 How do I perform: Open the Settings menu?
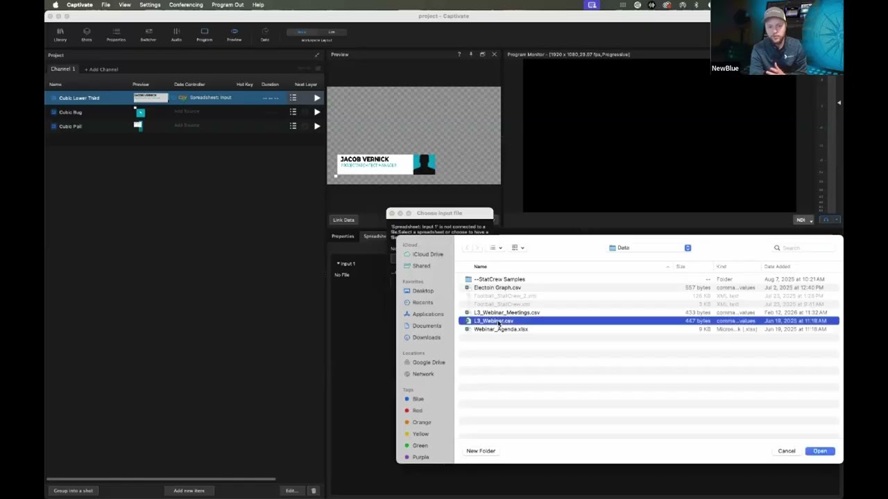tap(150, 5)
